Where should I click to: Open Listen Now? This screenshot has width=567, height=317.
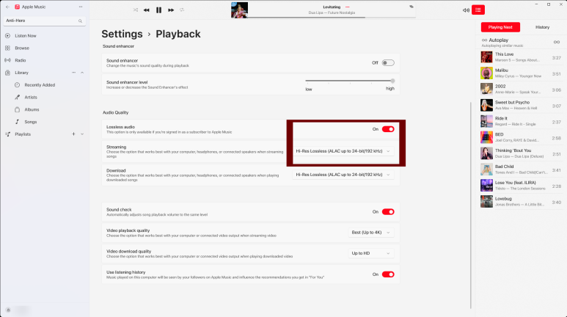pos(26,36)
